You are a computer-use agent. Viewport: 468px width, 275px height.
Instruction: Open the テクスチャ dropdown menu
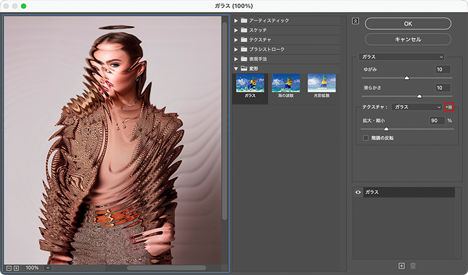click(417, 107)
